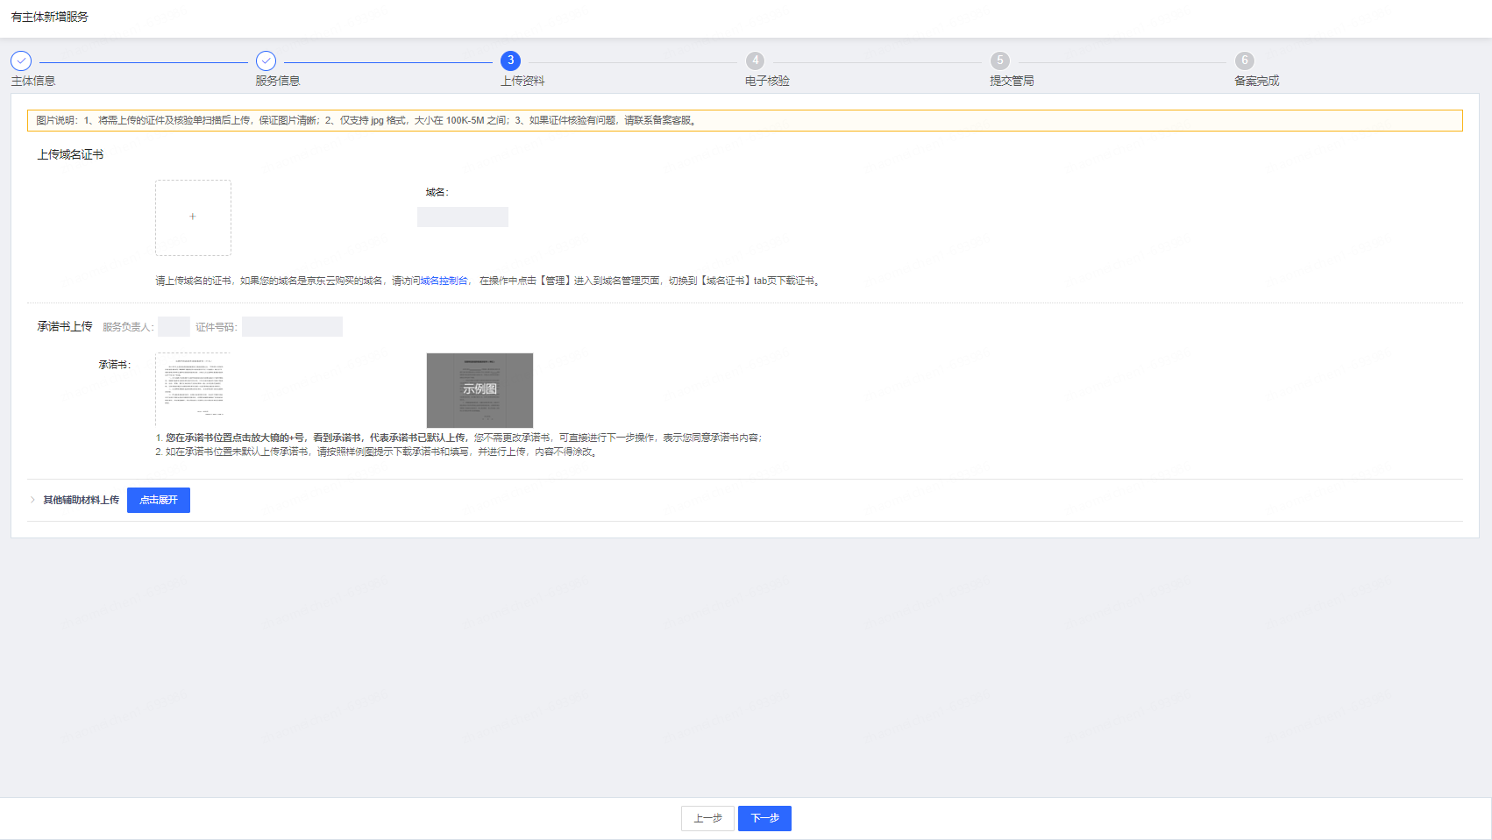The width and height of the screenshot is (1492, 840).
Task: Click the 域名 value field
Action: pyautogui.click(x=463, y=217)
